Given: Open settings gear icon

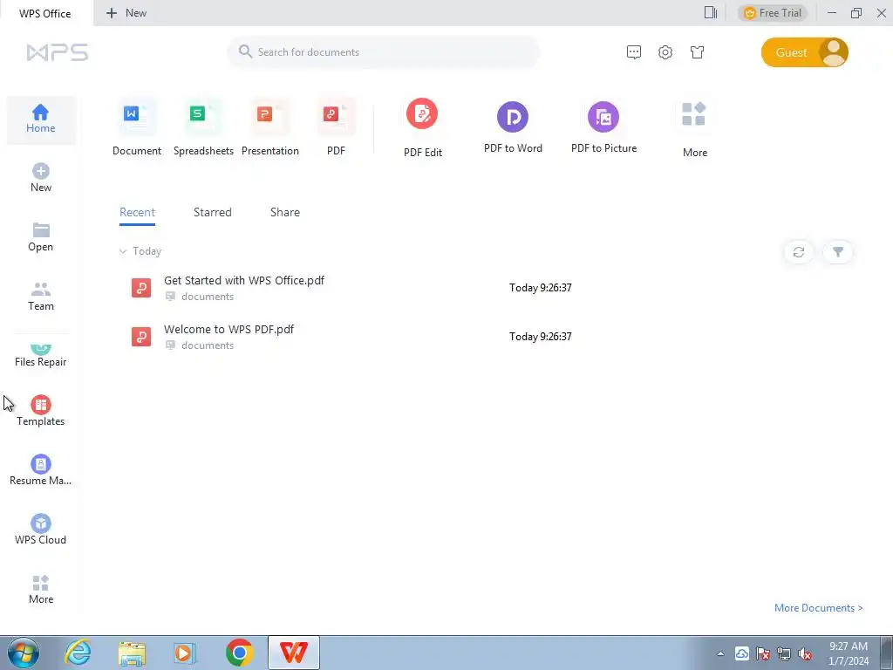Looking at the screenshot, I should pos(665,52).
